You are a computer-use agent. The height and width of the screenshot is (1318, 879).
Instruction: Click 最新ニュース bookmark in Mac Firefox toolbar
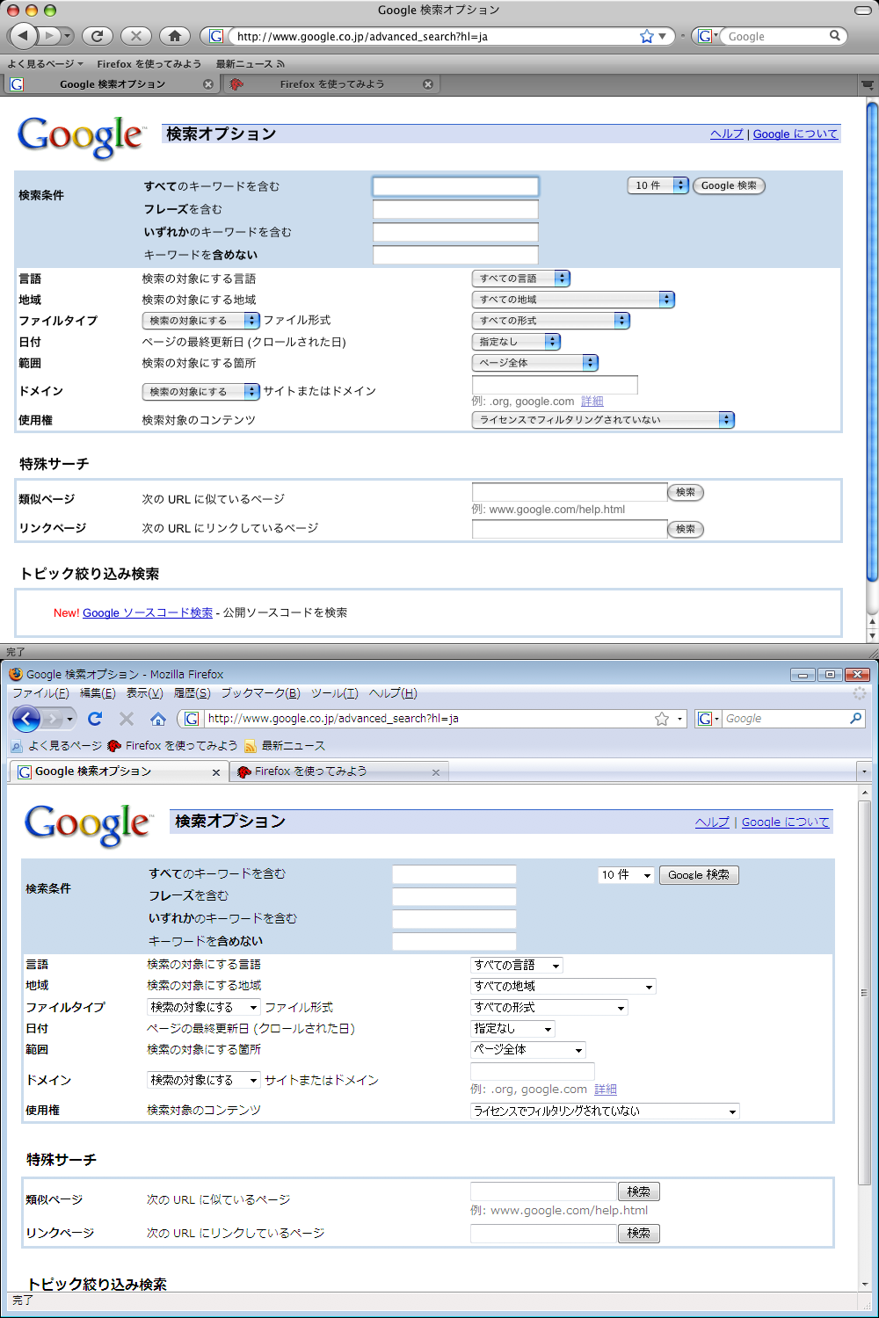pyautogui.click(x=251, y=64)
